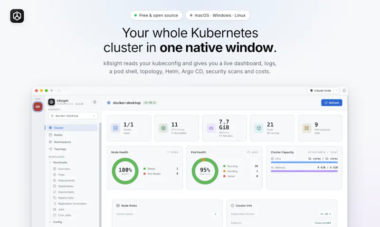Screen dimensions: 380x227
Task: Click the Not Ready legend row
Action: (x=161, y=173)
